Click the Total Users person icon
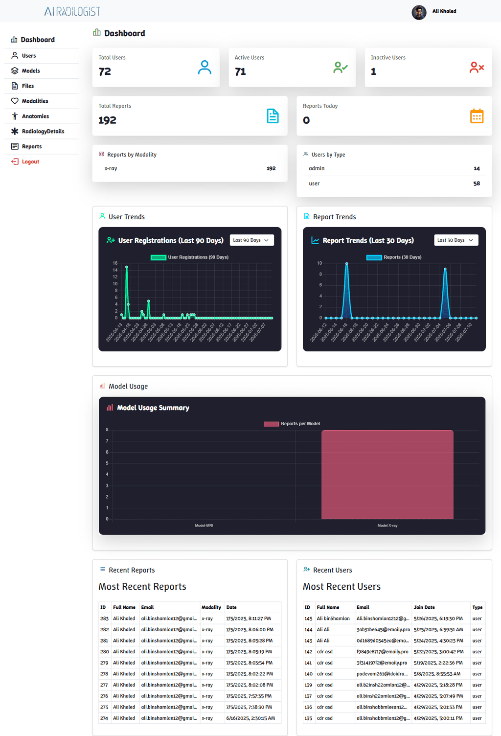 pos(205,68)
